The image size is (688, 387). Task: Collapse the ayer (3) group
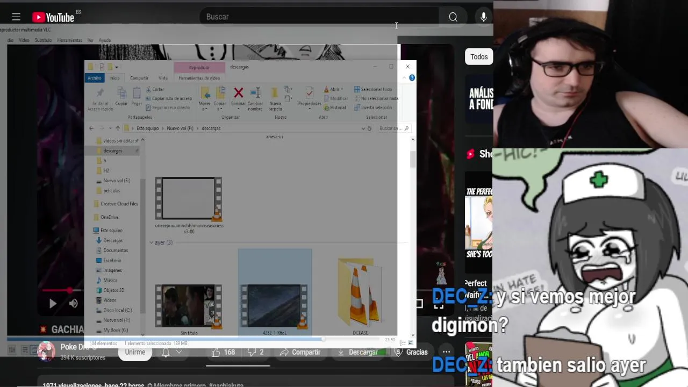[152, 243]
